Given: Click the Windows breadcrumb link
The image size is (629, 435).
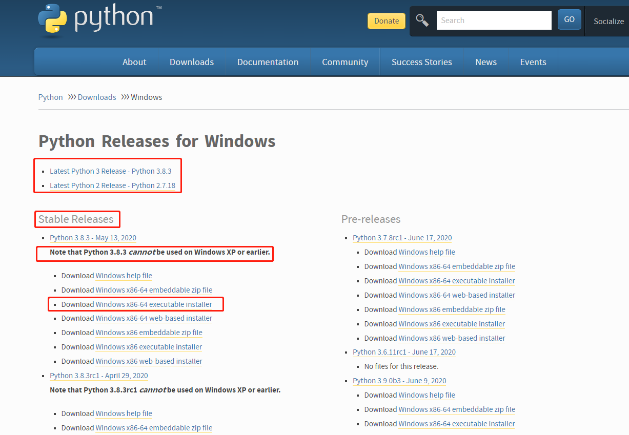Looking at the screenshot, I should [146, 97].
